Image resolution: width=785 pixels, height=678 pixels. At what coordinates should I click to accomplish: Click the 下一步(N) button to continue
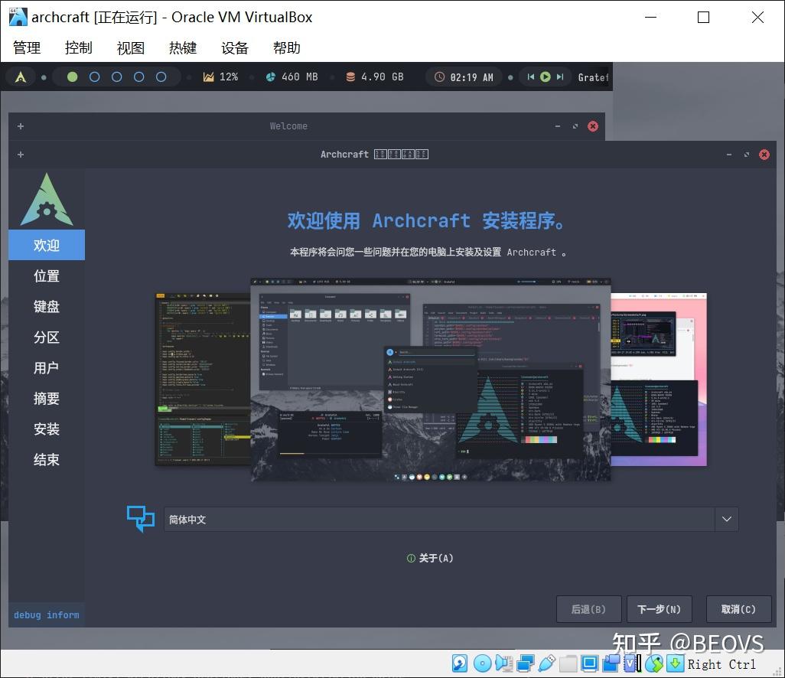(x=659, y=609)
